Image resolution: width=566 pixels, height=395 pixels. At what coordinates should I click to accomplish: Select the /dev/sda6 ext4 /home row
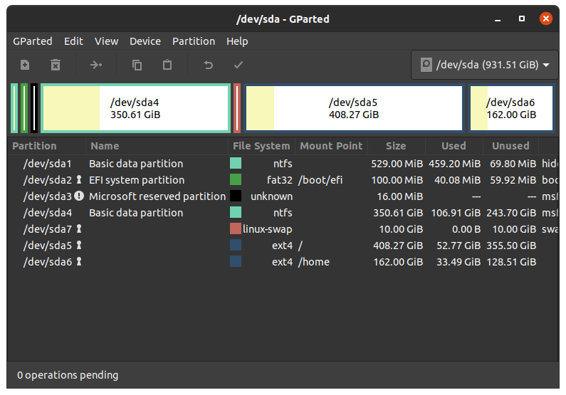[x=285, y=262]
